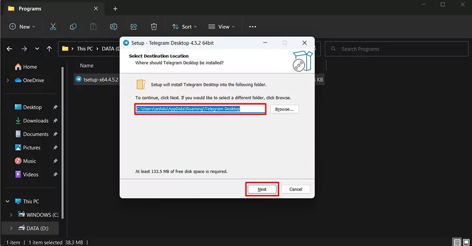Select WINDOWS (C:) drive

(38, 215)
